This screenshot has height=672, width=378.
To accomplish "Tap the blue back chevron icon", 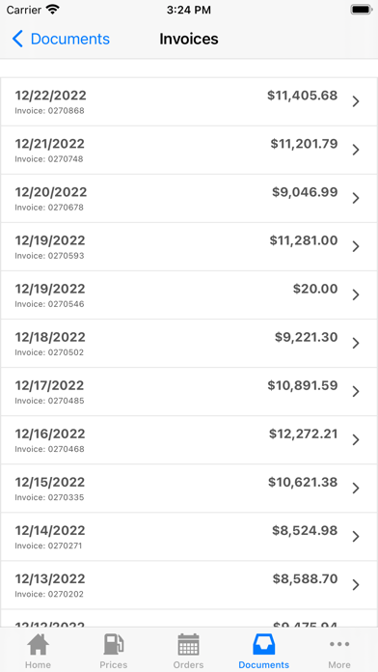I will [x=17, y=39].
